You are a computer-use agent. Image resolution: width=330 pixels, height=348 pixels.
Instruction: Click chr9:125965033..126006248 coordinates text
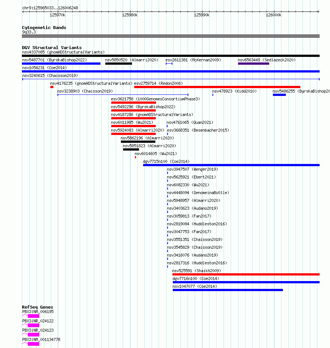click(50, 8)
